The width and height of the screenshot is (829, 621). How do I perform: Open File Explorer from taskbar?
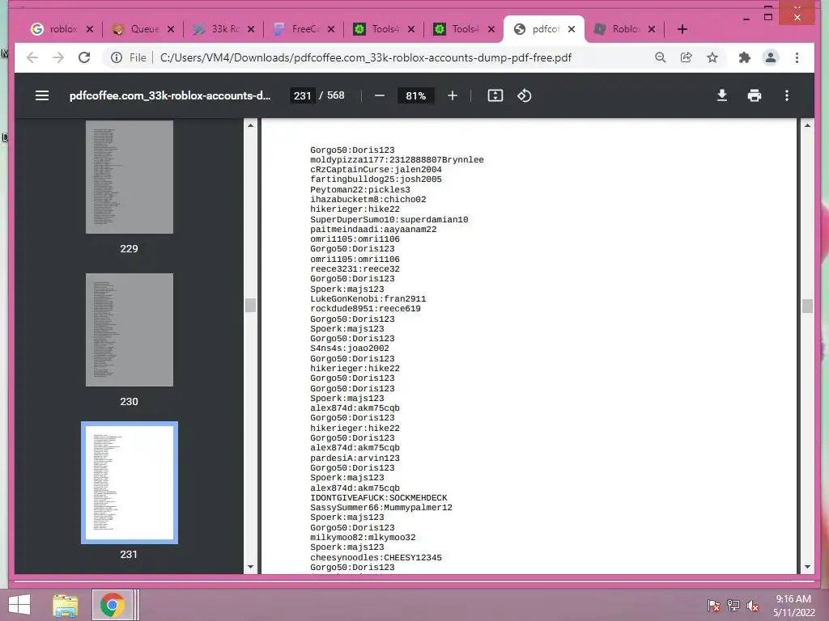coord(66,605)
